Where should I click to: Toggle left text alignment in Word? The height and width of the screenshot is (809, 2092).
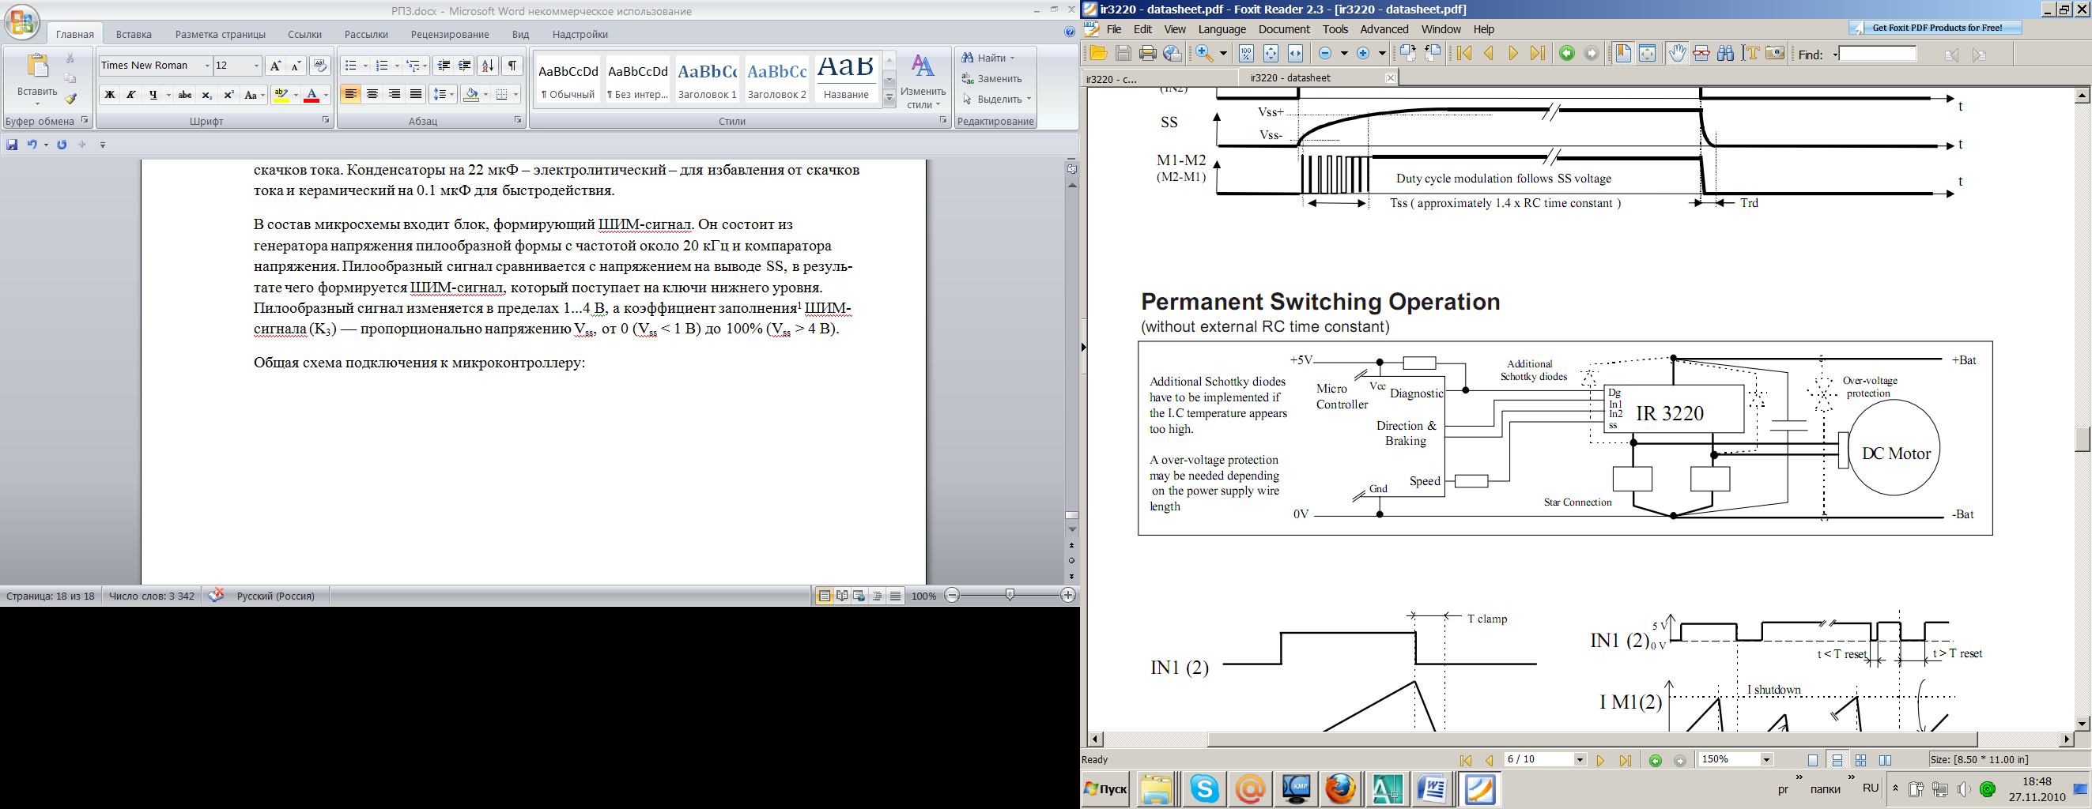(x=351, y=95)
